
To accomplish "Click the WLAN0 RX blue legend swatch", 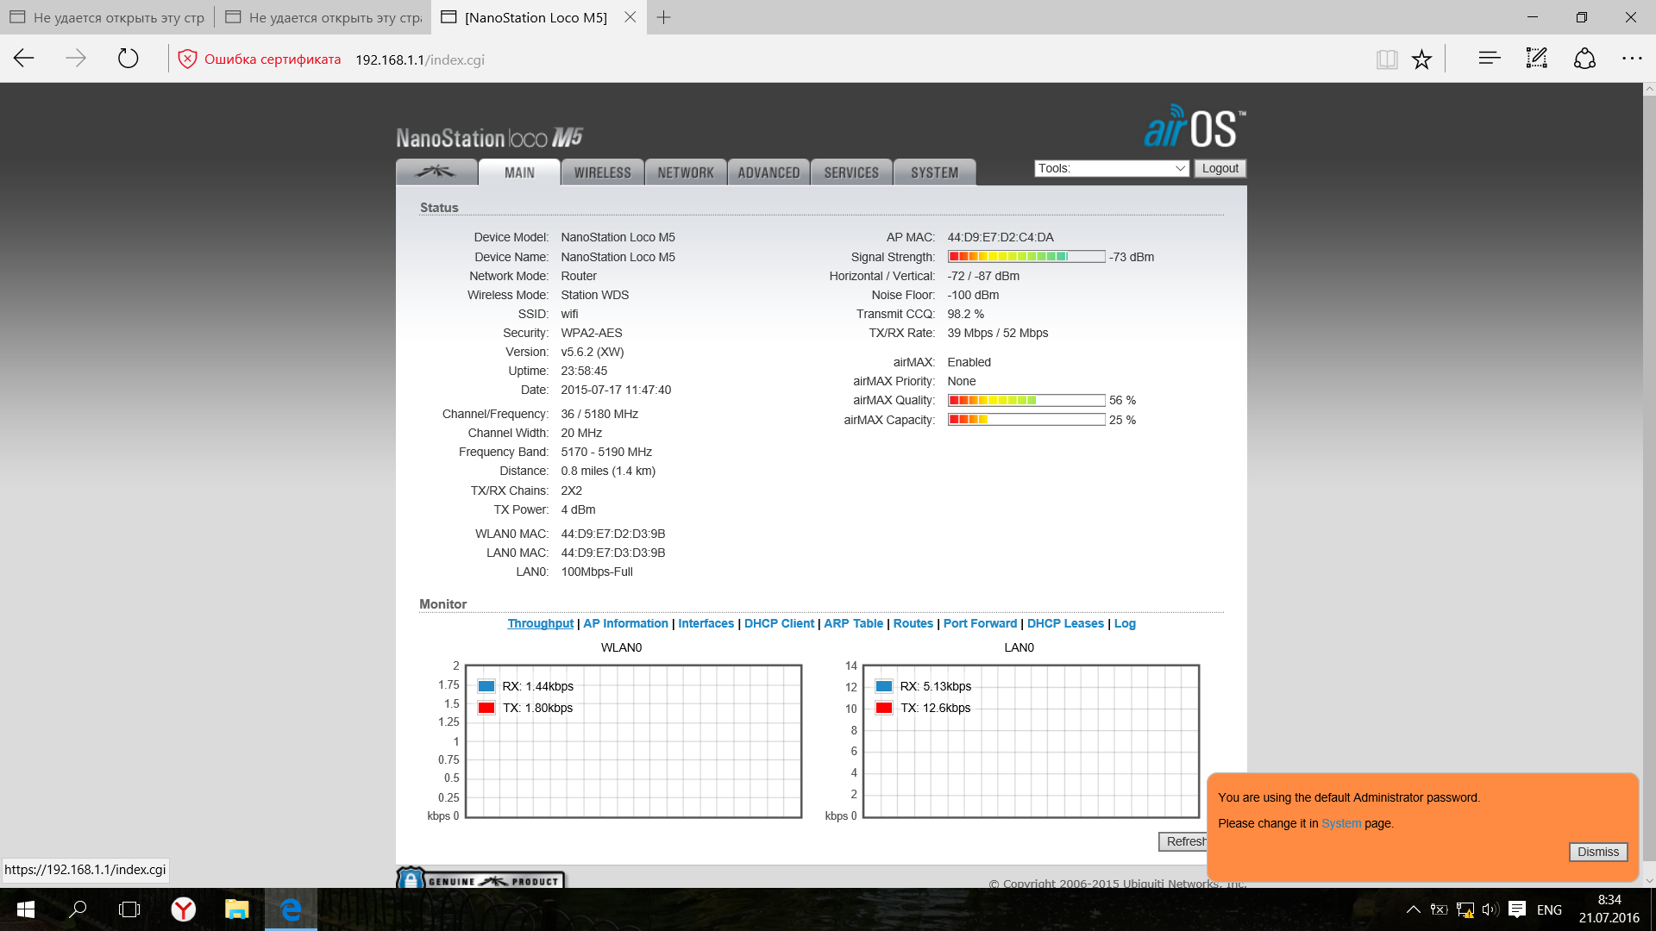I will [486, 686].
